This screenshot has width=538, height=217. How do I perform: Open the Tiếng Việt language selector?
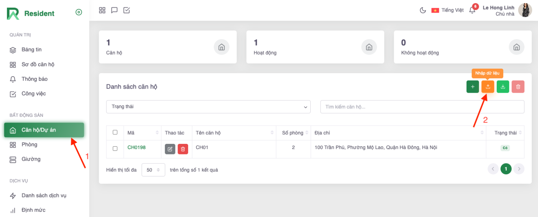[x=448, y=10]
